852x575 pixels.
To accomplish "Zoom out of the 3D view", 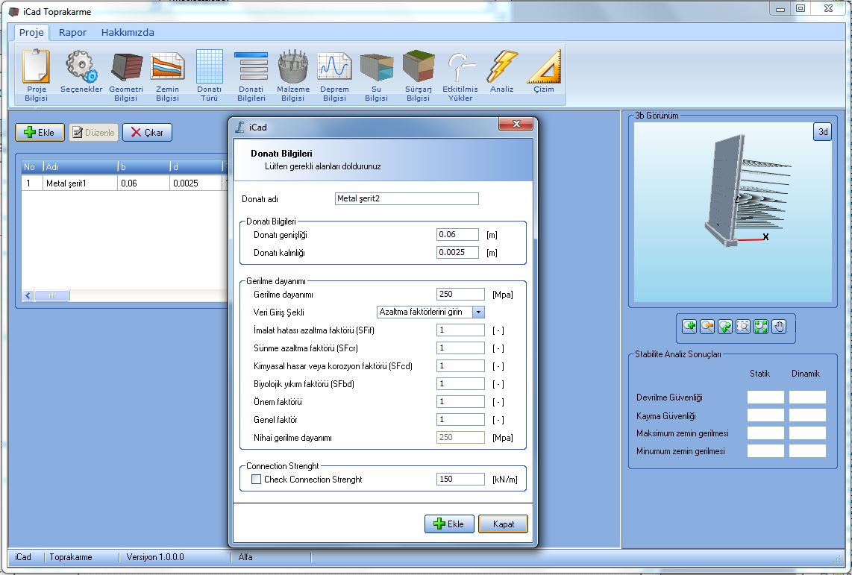I will click(x=707, y=327).
